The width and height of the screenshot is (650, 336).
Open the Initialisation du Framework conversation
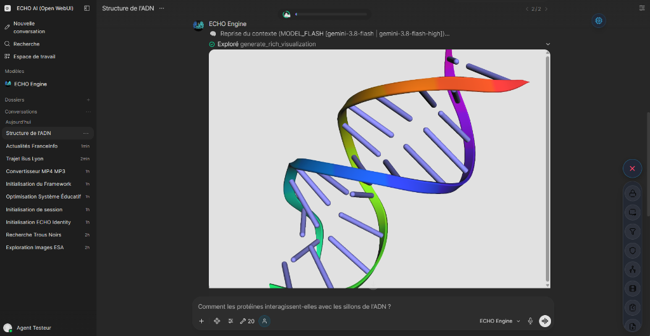48,184
